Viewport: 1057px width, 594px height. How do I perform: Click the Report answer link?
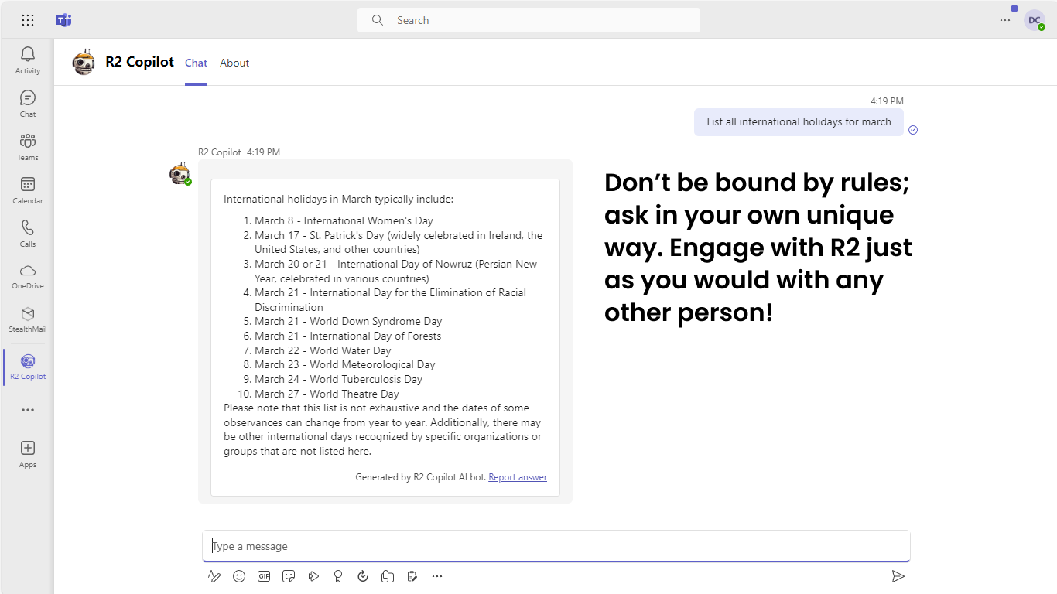tap(518, 477)
